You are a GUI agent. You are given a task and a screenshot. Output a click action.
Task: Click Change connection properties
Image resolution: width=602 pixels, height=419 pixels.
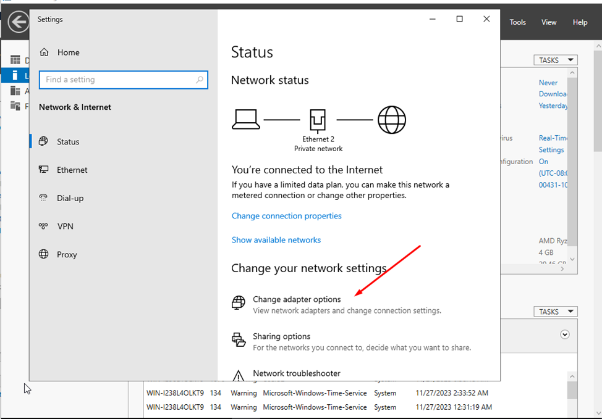click(286, 215)
